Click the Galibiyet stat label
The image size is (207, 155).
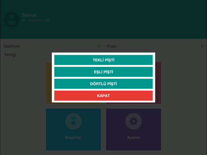12,46
